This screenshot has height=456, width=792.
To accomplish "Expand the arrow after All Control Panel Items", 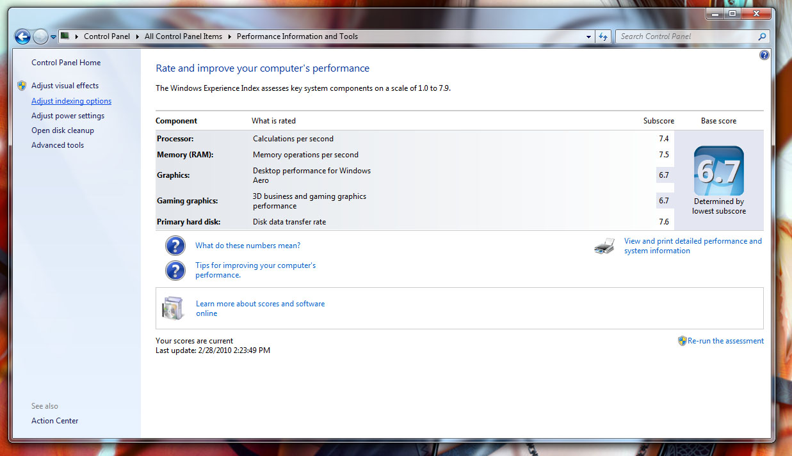I will (x=230, y=36).
